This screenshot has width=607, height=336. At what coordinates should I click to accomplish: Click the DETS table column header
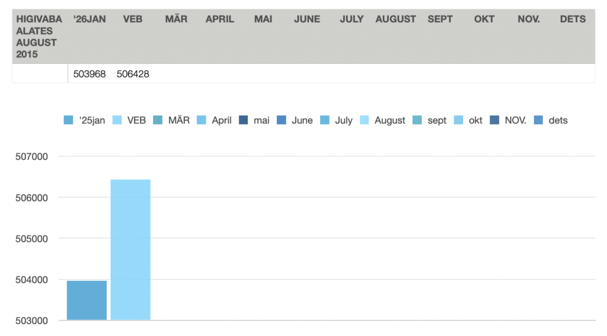573,19
